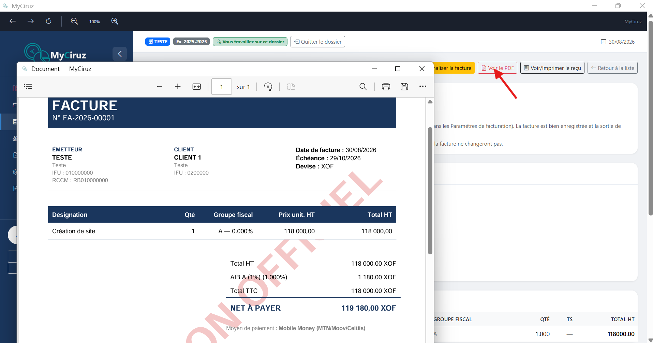
Task: Click the CLIENT 1 name in the invoice
Action: [x=188, y=158]
